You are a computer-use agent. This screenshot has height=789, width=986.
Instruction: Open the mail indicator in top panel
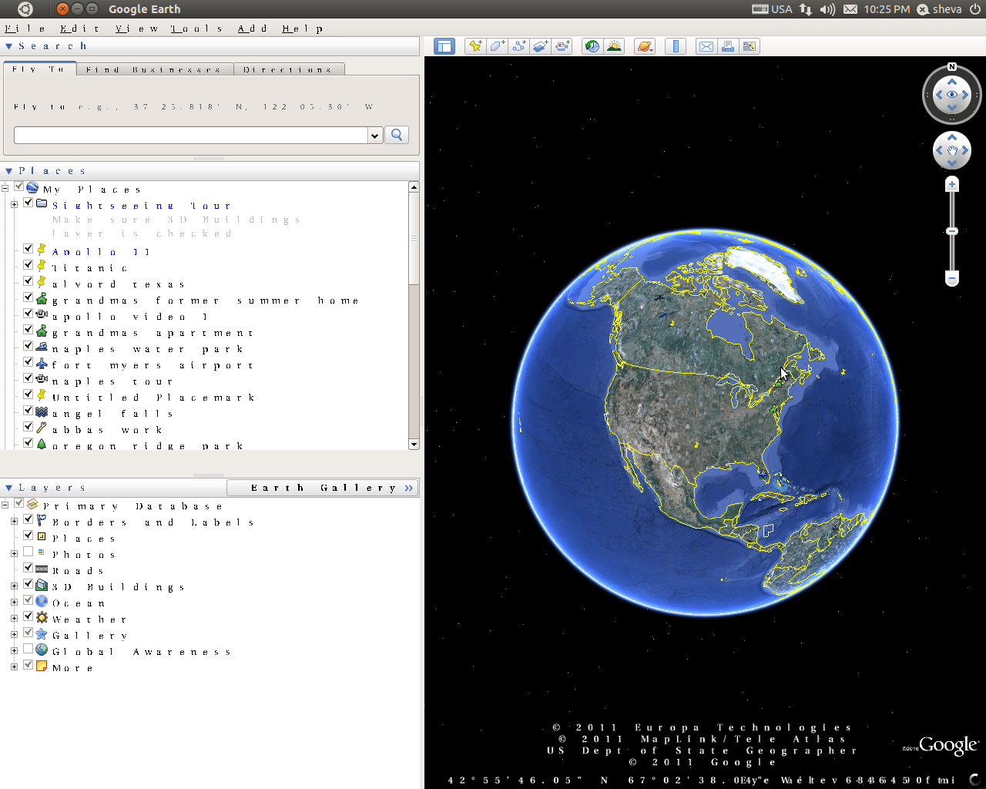(850, 9)
